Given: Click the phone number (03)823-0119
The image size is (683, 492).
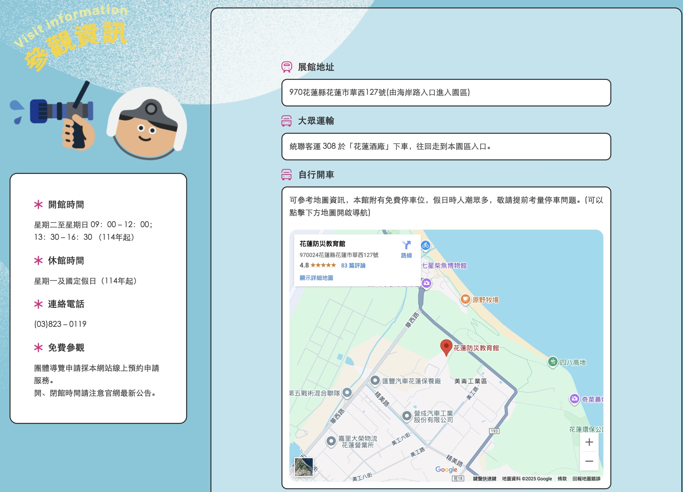Looking at the screenshot, I should point(60,324).
